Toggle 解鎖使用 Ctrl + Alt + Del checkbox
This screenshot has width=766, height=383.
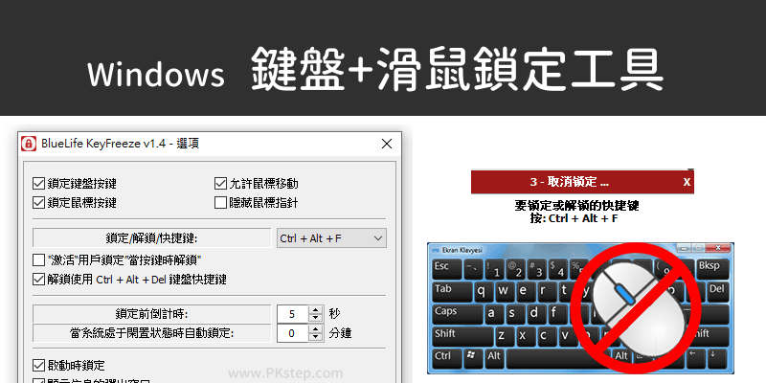click(x=38, y=280)
